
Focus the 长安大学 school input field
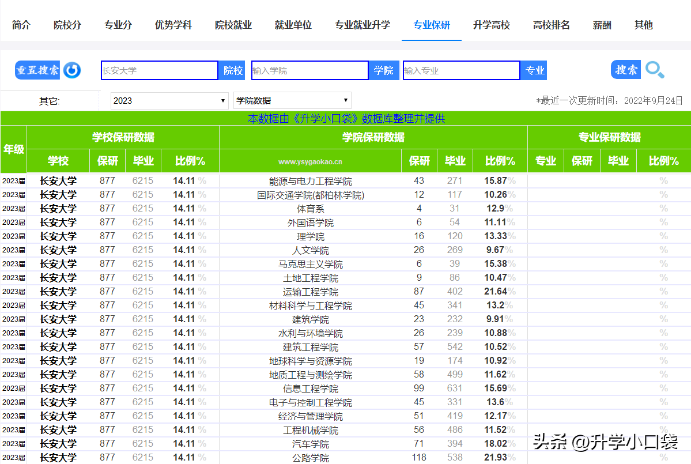coord(160,70)
